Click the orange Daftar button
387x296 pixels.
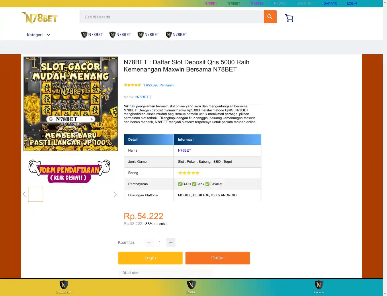pos(218,258)
